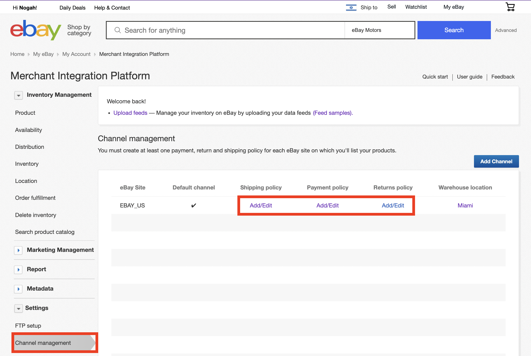
Task: Click the EBAY_US site cell
Action: [132, 206]
